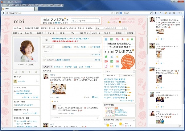Open the ブックマーク menu

(39, 5)
